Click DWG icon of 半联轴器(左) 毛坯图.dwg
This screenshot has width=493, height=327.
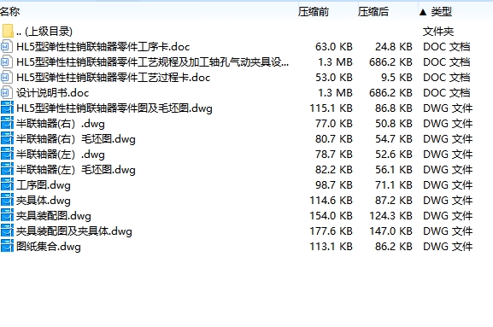click(x=7, y=170)
